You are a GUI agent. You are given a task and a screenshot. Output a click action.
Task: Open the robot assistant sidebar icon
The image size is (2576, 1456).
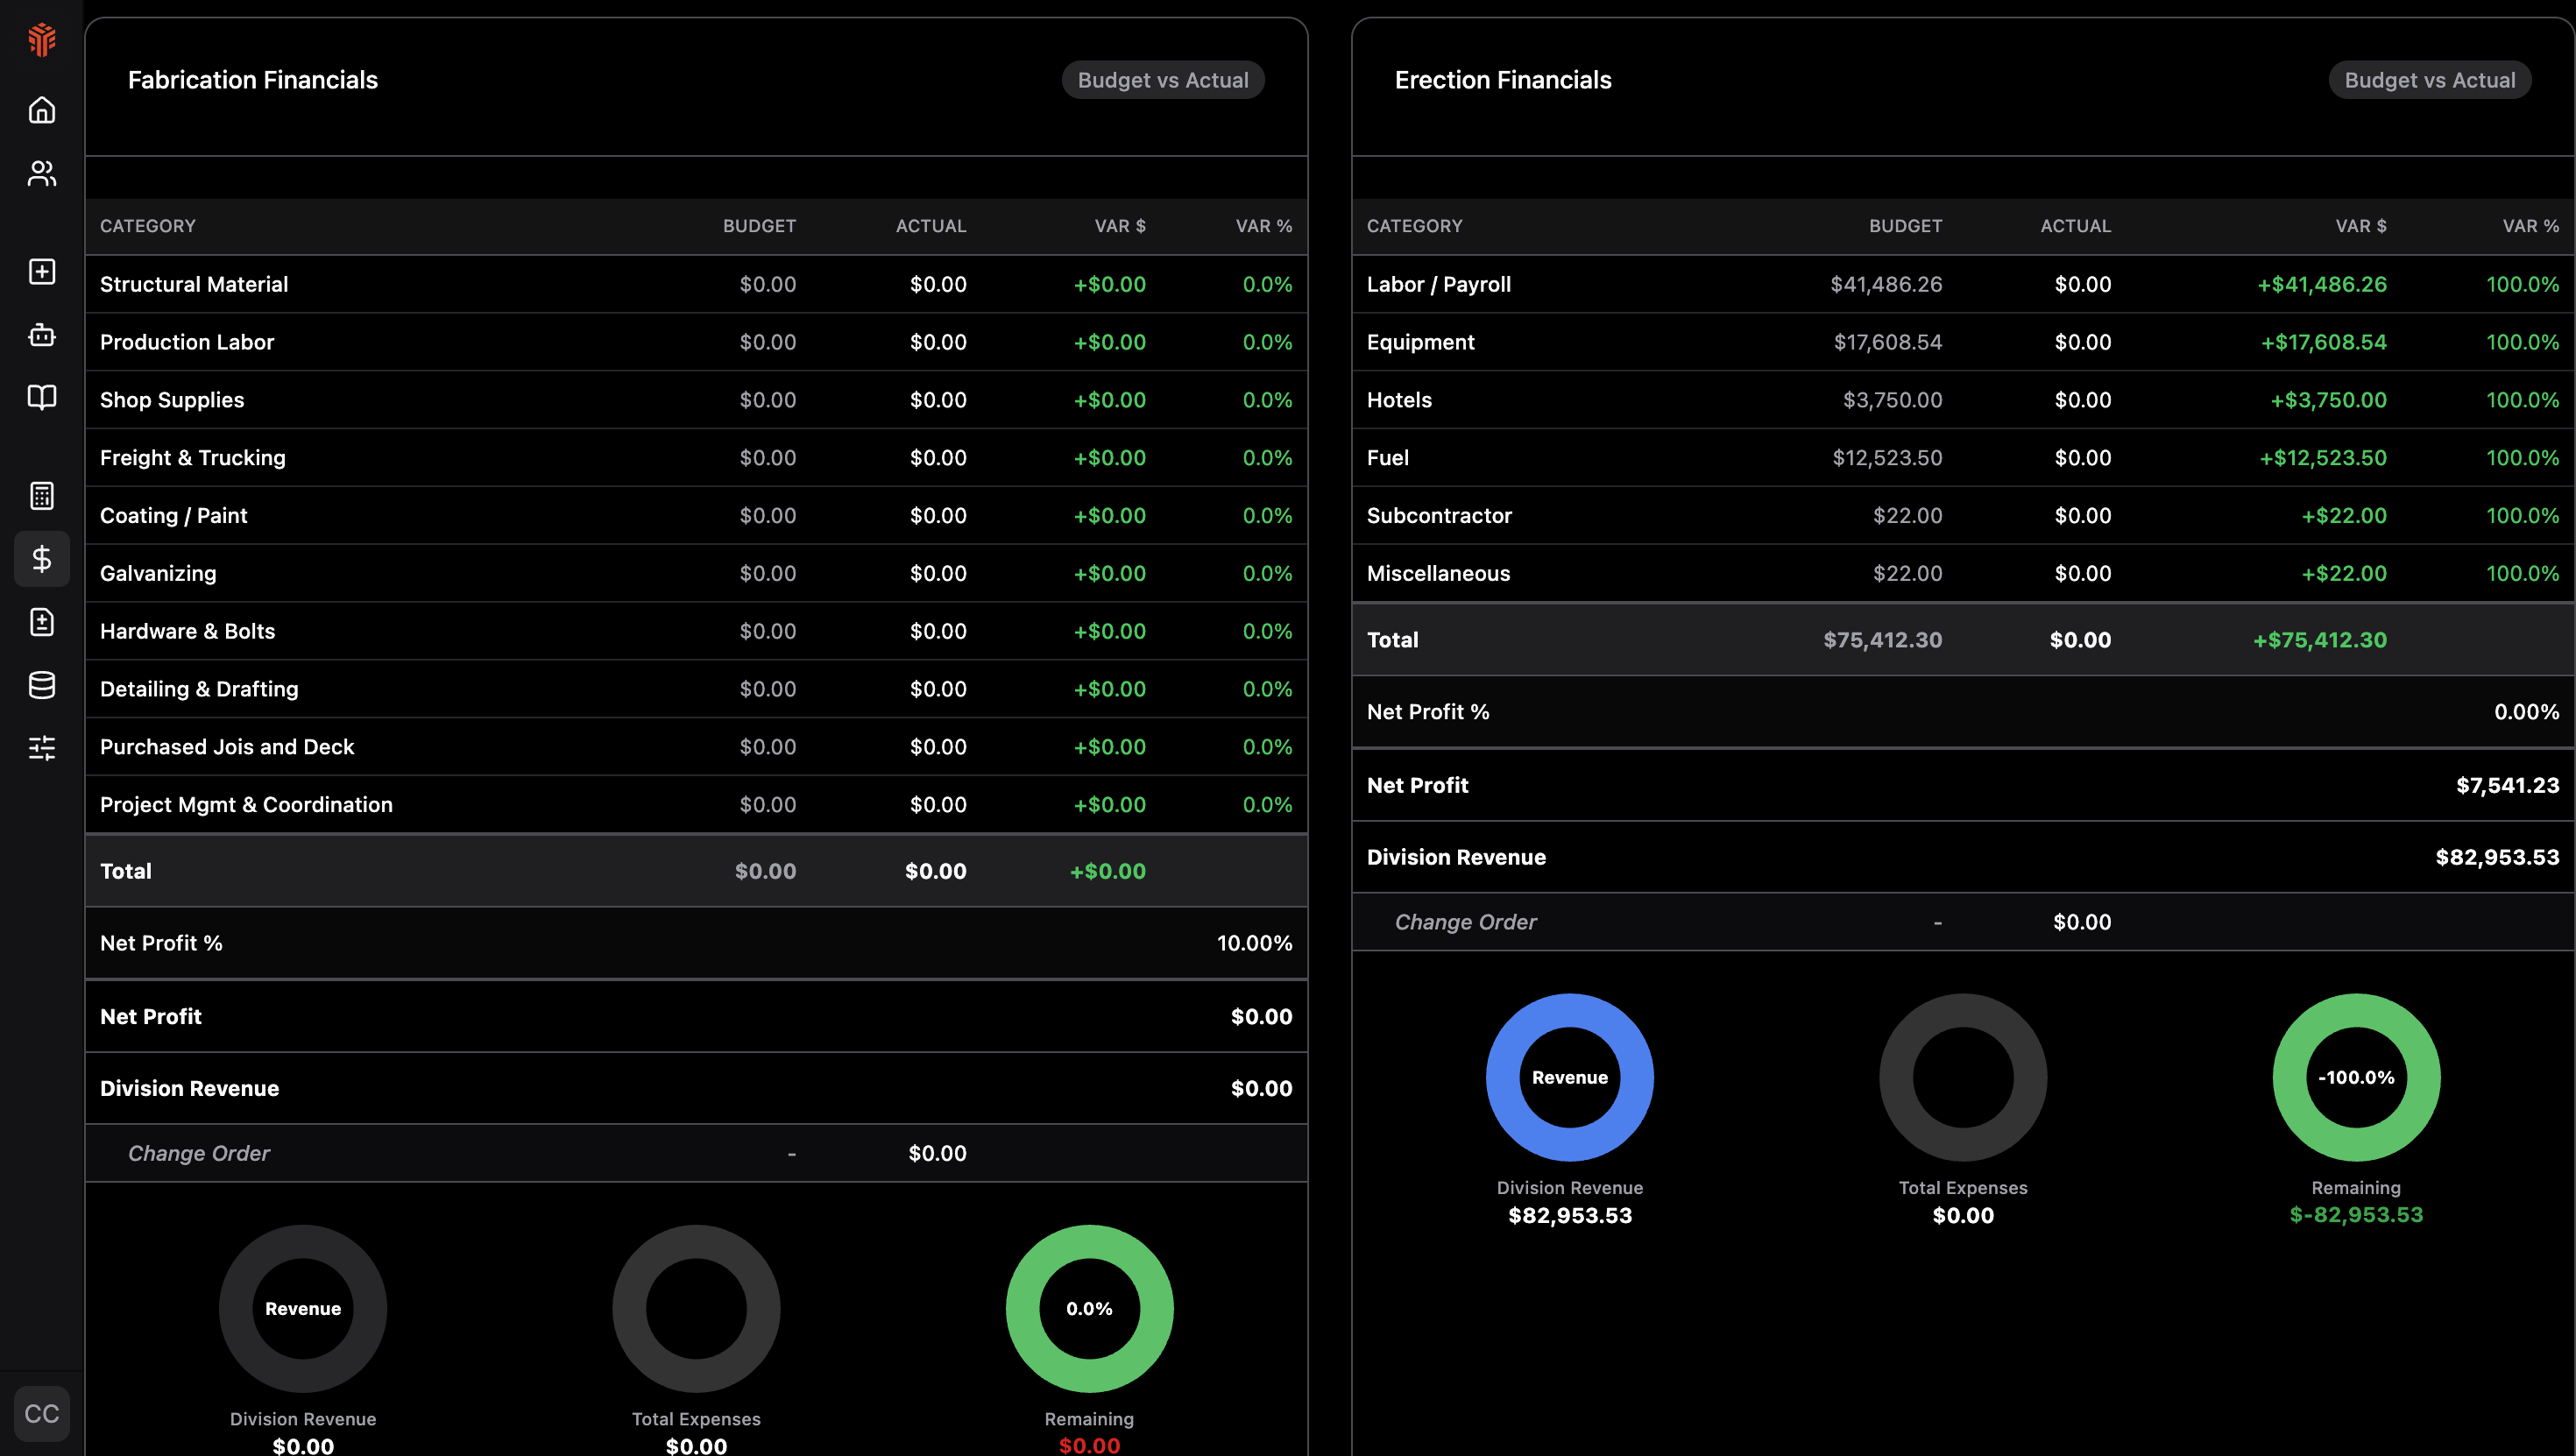[x=42, y=335]
